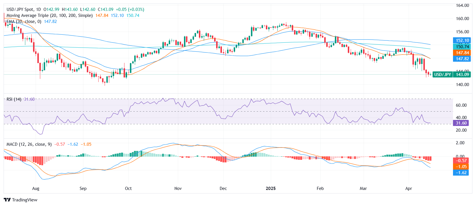This screenshot has height=206, width=476.
Task: Select the Moving Average Triple indicator legend
Action: coord(49,15)
